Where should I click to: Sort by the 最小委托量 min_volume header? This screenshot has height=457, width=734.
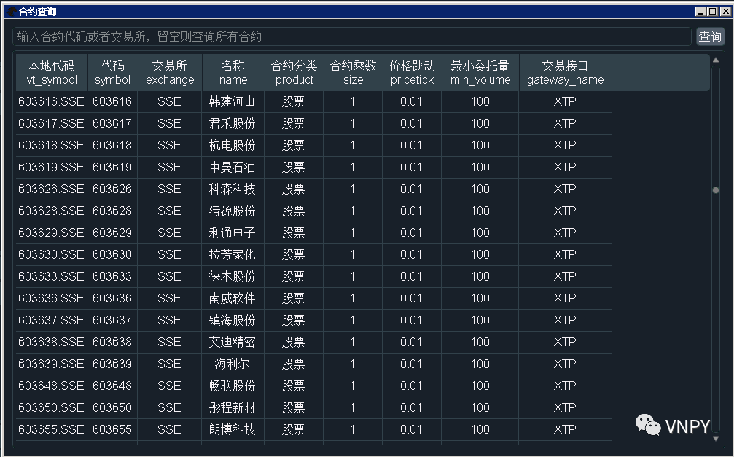coord(480,71)
